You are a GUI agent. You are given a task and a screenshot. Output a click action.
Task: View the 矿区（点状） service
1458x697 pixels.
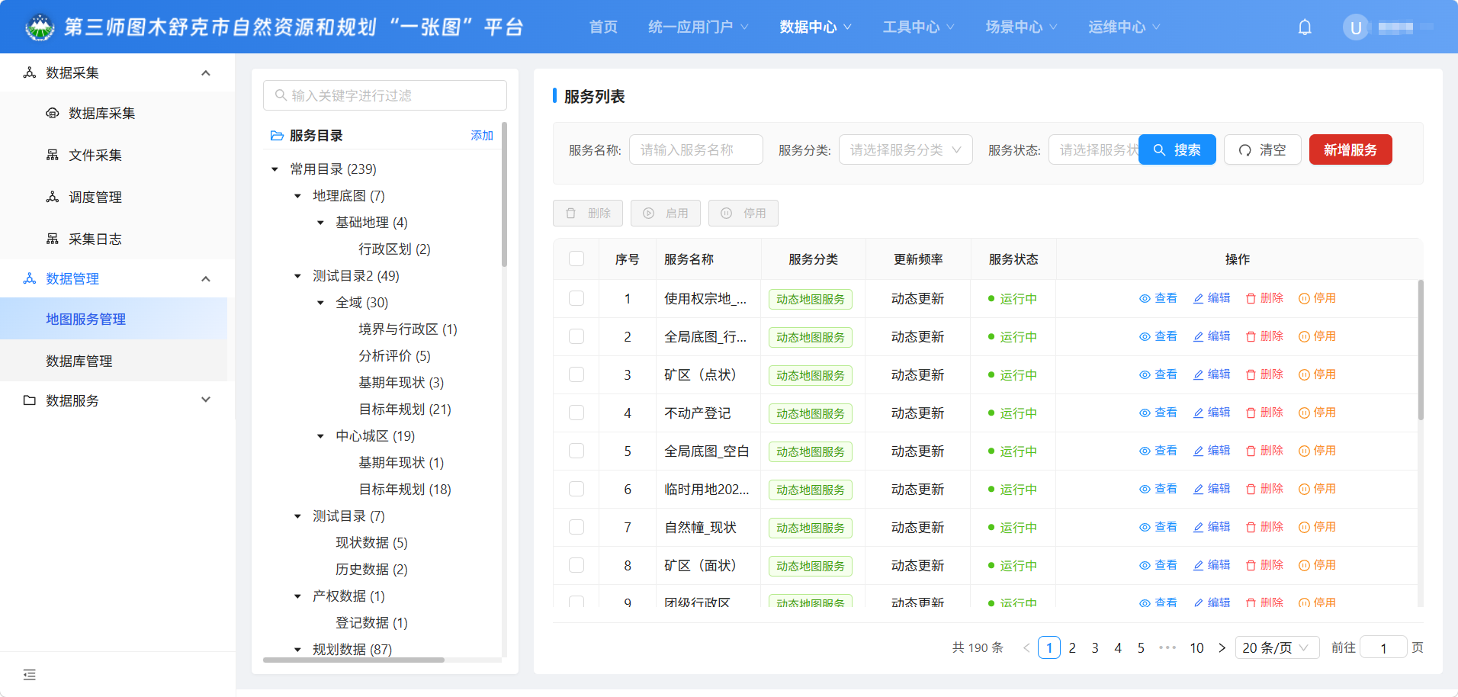coord(1158,374)
